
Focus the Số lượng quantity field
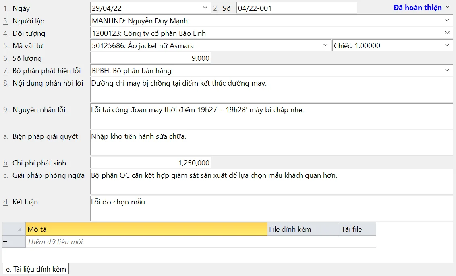pyautogui.click(x=150, y=58)
